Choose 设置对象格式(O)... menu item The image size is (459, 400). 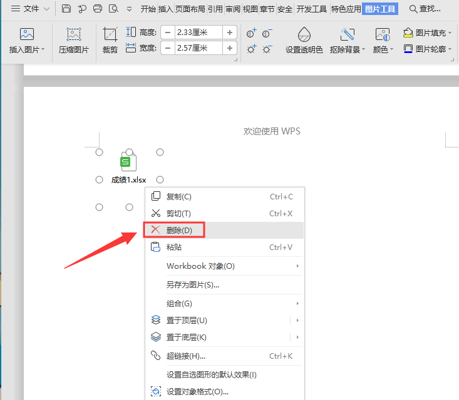(224, 391)
